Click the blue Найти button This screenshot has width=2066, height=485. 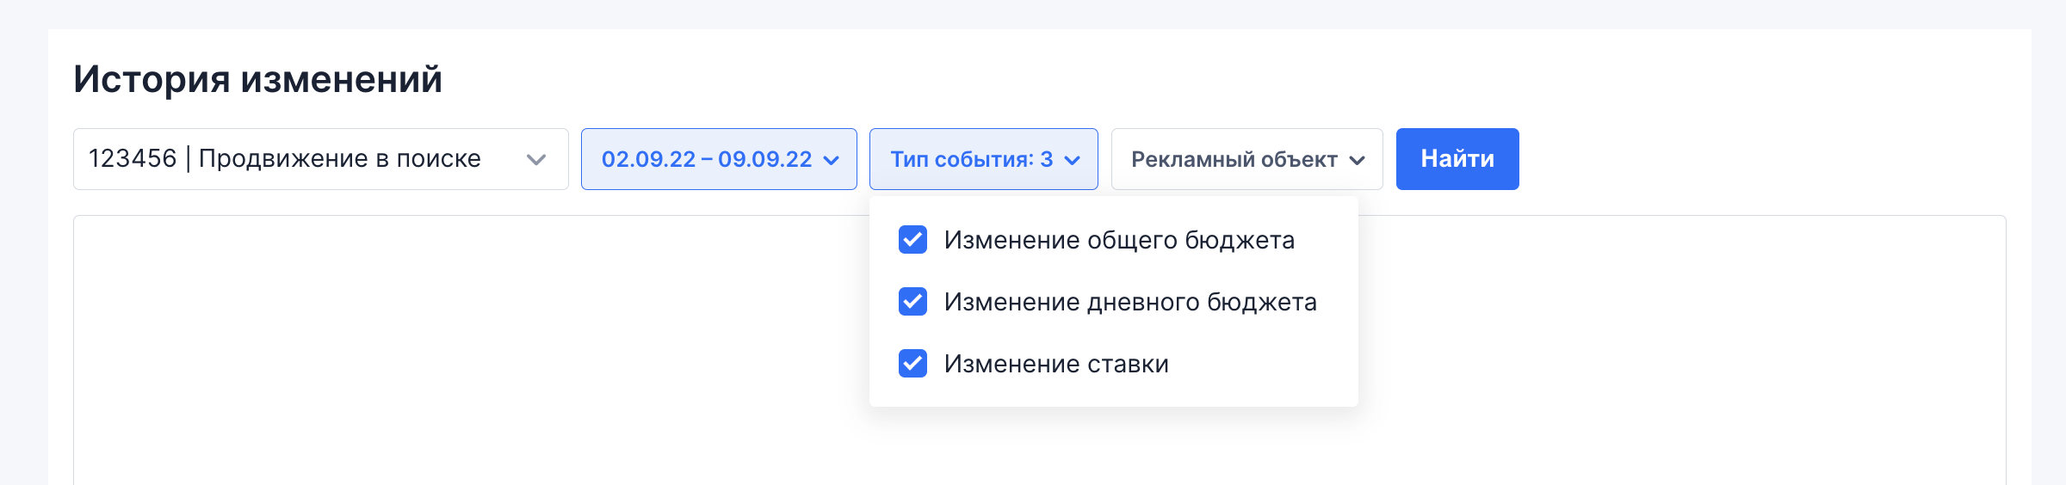tap(1457, 159)
